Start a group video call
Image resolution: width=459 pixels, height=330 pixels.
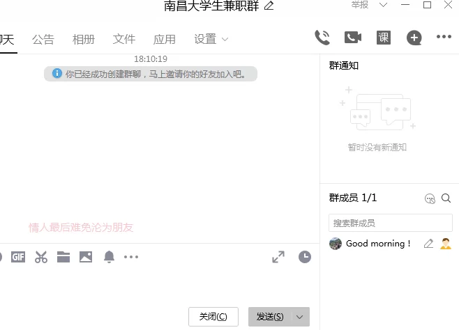click(x=353, y=38)
